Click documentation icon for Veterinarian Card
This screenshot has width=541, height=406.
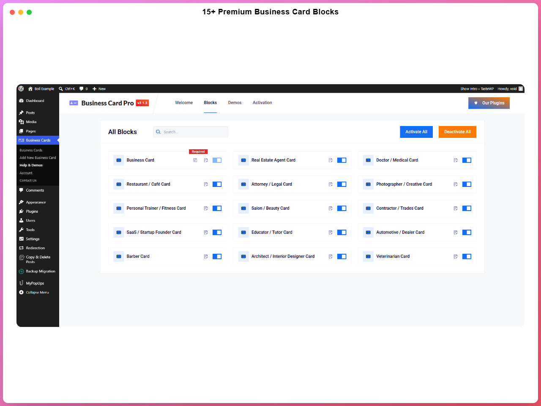point(456,257)
